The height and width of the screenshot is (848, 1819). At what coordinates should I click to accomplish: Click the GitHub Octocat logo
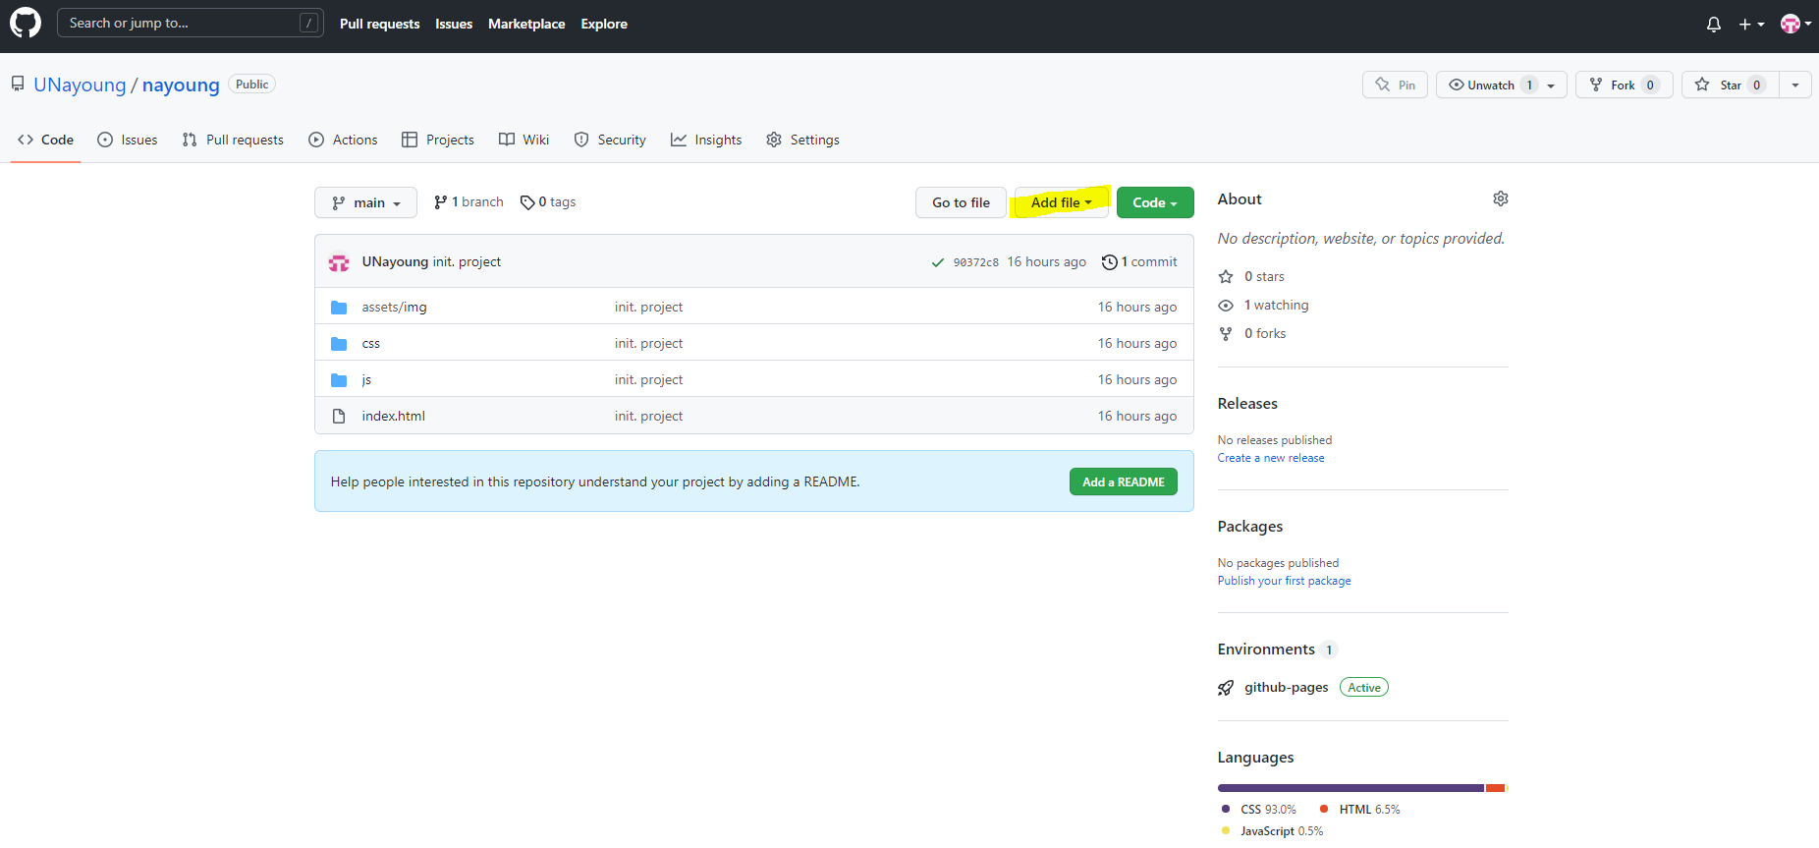tap(26, 23)
